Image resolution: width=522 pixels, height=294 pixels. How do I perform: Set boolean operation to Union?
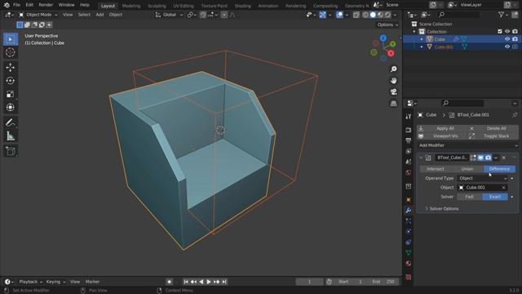(x=467, y=169)
